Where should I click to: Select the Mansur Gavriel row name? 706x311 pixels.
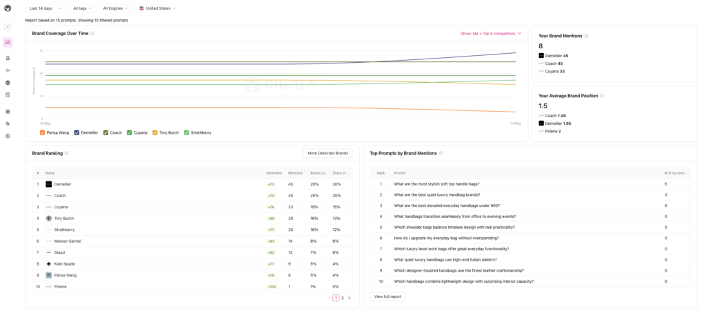coord(68,241)
